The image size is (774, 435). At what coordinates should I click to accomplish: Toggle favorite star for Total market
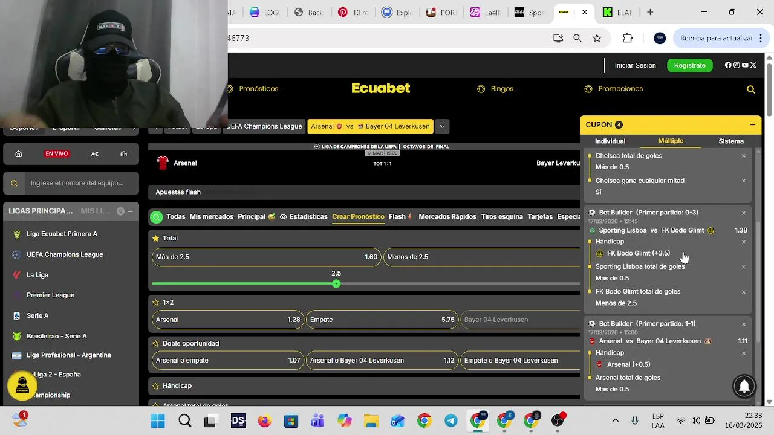pos(155,239)
